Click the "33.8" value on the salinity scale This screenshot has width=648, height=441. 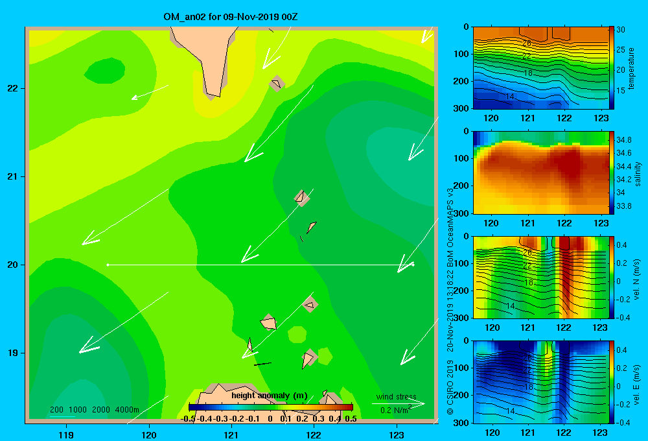(x=624, y=206)
